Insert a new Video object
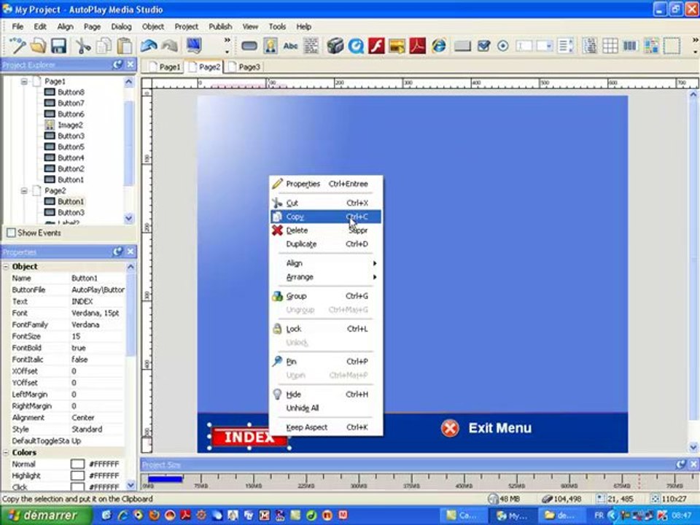The image size is (700, 525). (335, 45)
